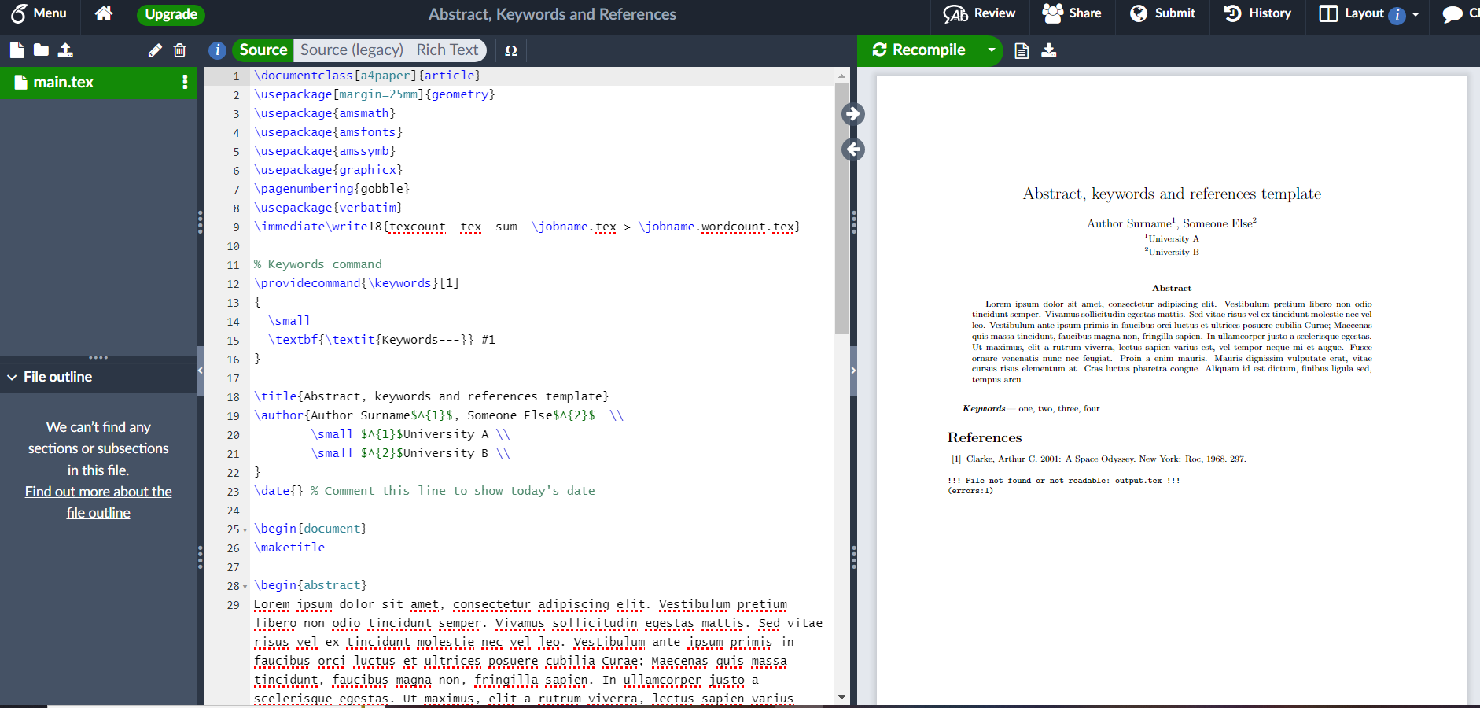Download the compiled PDF
The height and width of the screenshot is (708, 1480).
1049,50
